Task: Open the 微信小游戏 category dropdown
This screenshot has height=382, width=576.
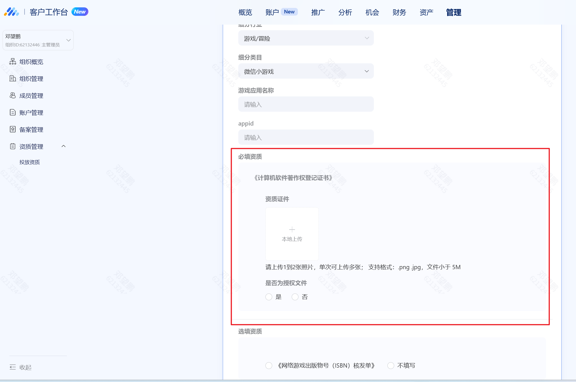Action: click(306, 71)
